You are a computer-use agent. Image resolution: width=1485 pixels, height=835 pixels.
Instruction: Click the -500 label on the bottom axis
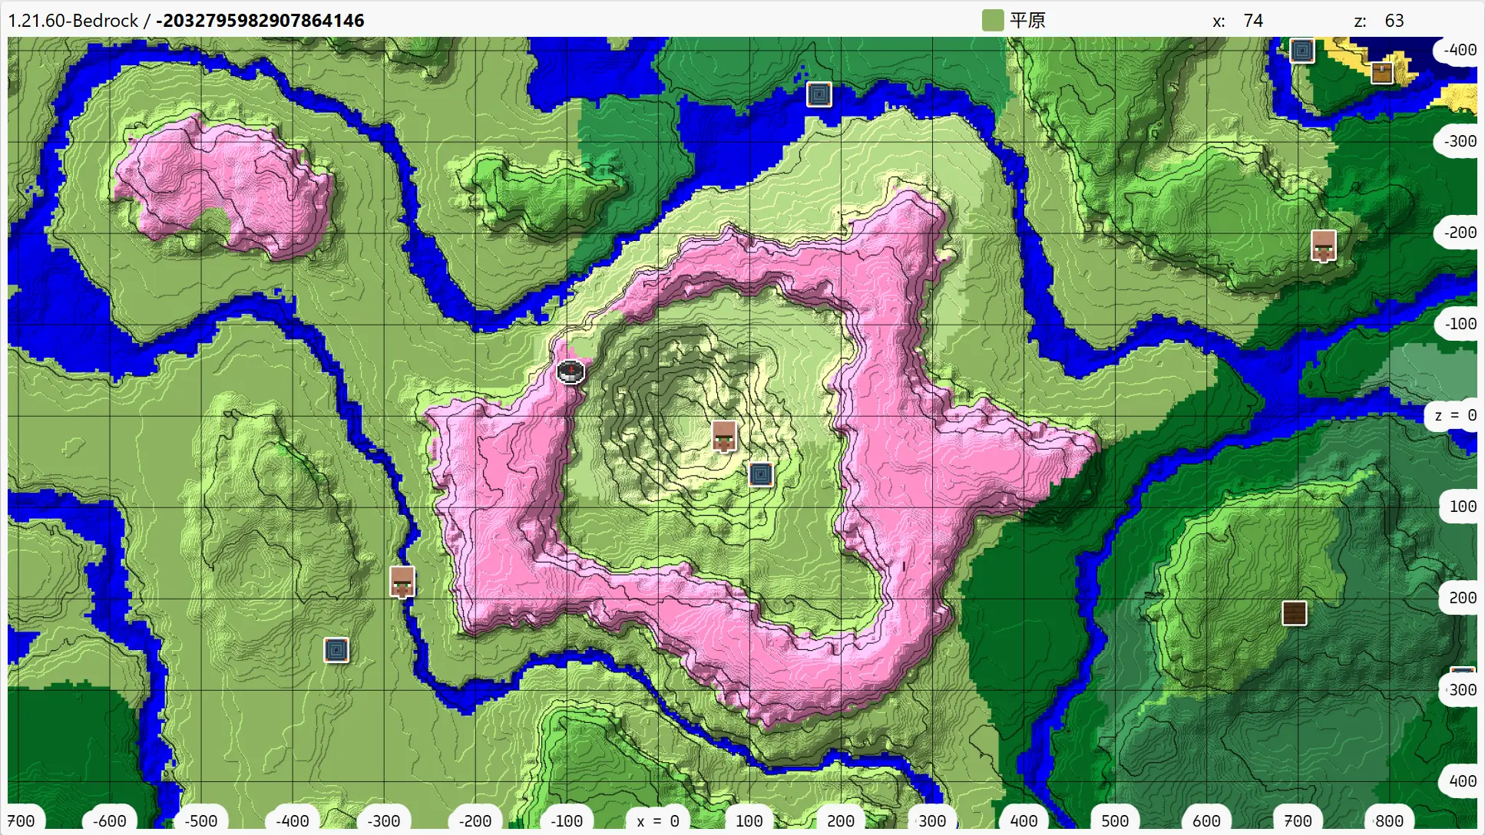[x=201, y=820]
